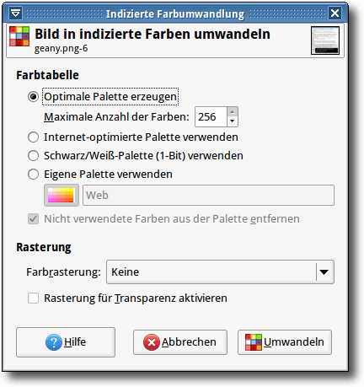
Task: Click the Web palette name field
Action: click(208, 195)
